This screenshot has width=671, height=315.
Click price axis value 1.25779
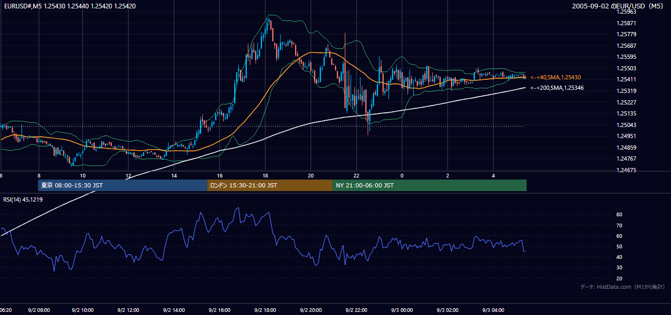pyautogui.click(x=627, y=34)
